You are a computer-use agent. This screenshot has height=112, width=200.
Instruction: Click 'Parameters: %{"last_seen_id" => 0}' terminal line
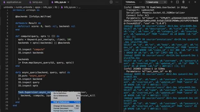[149, 71]
